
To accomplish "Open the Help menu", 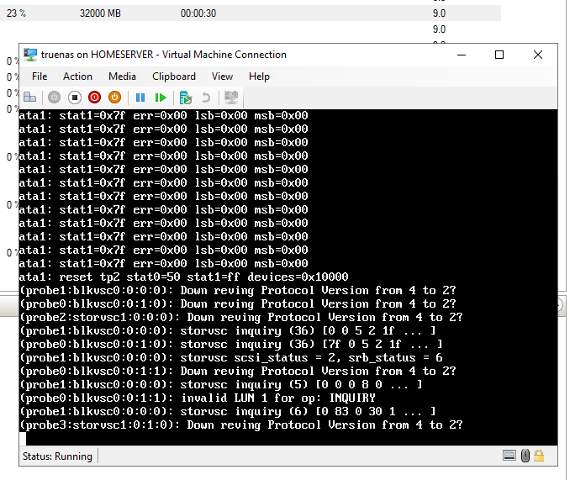I will [259, 76].
